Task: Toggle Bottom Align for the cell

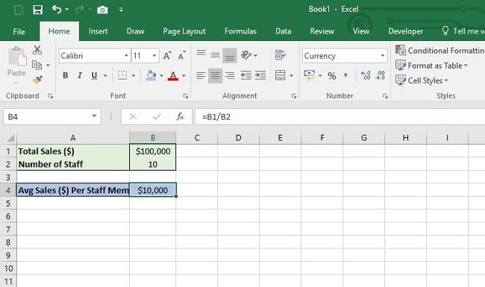Action: coord(230,55)
